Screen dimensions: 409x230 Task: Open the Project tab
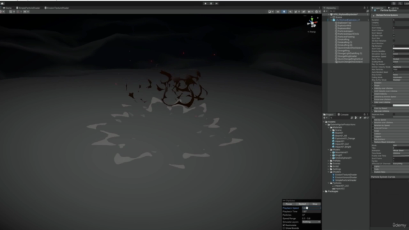pos(328,114)
